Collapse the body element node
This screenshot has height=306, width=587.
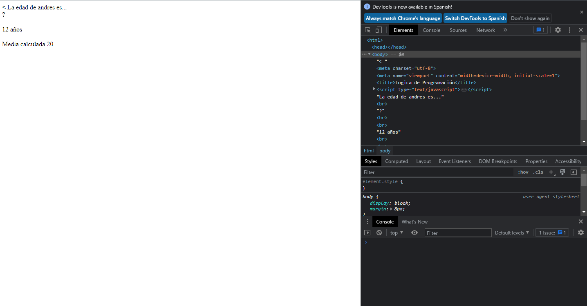pyautogui.click(x=370, y=54)
